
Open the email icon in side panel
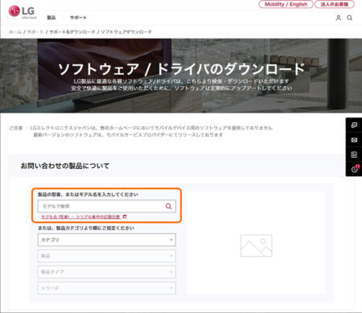354,140
